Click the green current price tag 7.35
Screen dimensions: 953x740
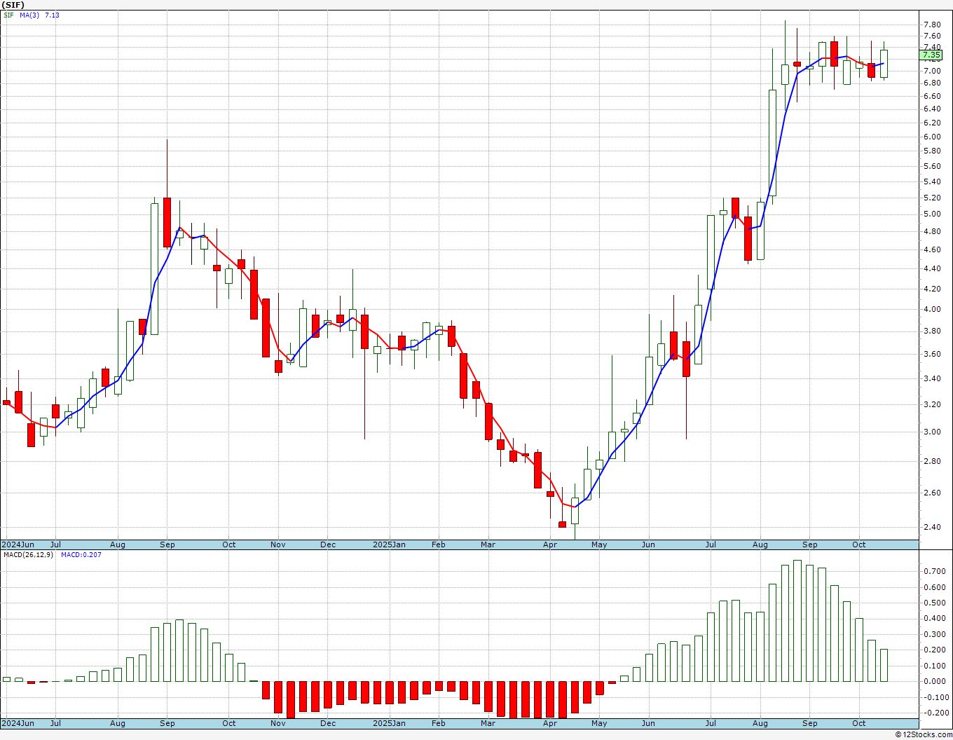[x=931, y=55]
